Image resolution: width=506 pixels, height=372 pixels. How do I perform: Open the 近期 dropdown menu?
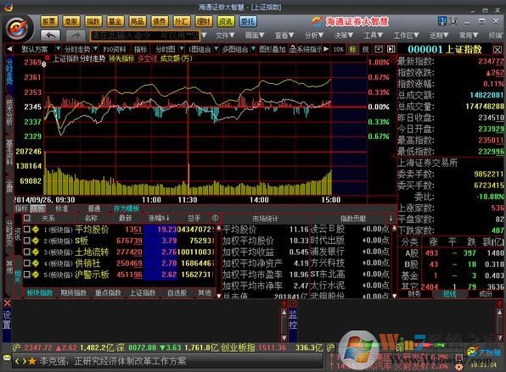click(439, 35)
